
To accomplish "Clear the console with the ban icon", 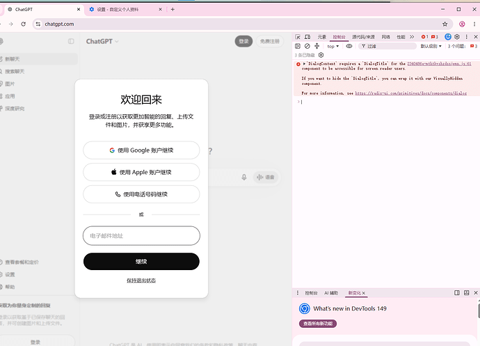I will click(307, 46).
